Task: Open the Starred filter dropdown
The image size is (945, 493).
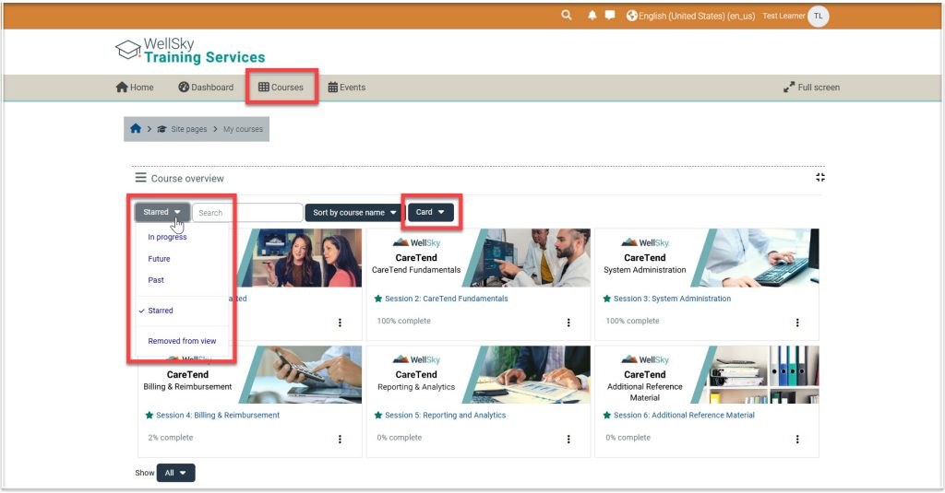Action: coord(162,212)
